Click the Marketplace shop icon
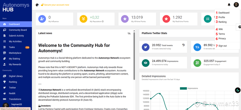The height and width of the screenshot is (110, 241). [4, 53]
